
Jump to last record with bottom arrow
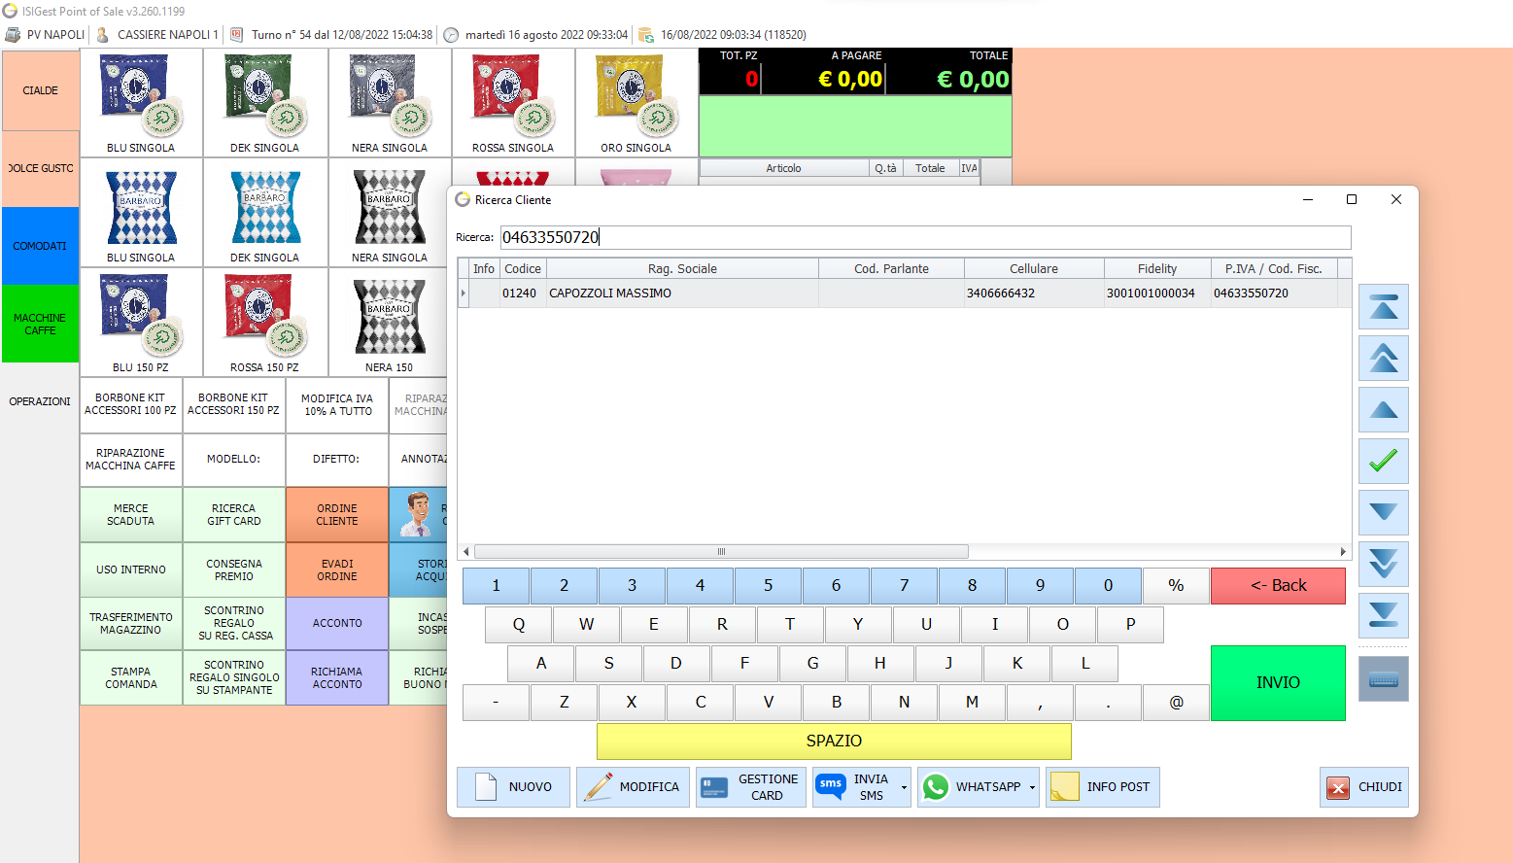click(1383, 615)
